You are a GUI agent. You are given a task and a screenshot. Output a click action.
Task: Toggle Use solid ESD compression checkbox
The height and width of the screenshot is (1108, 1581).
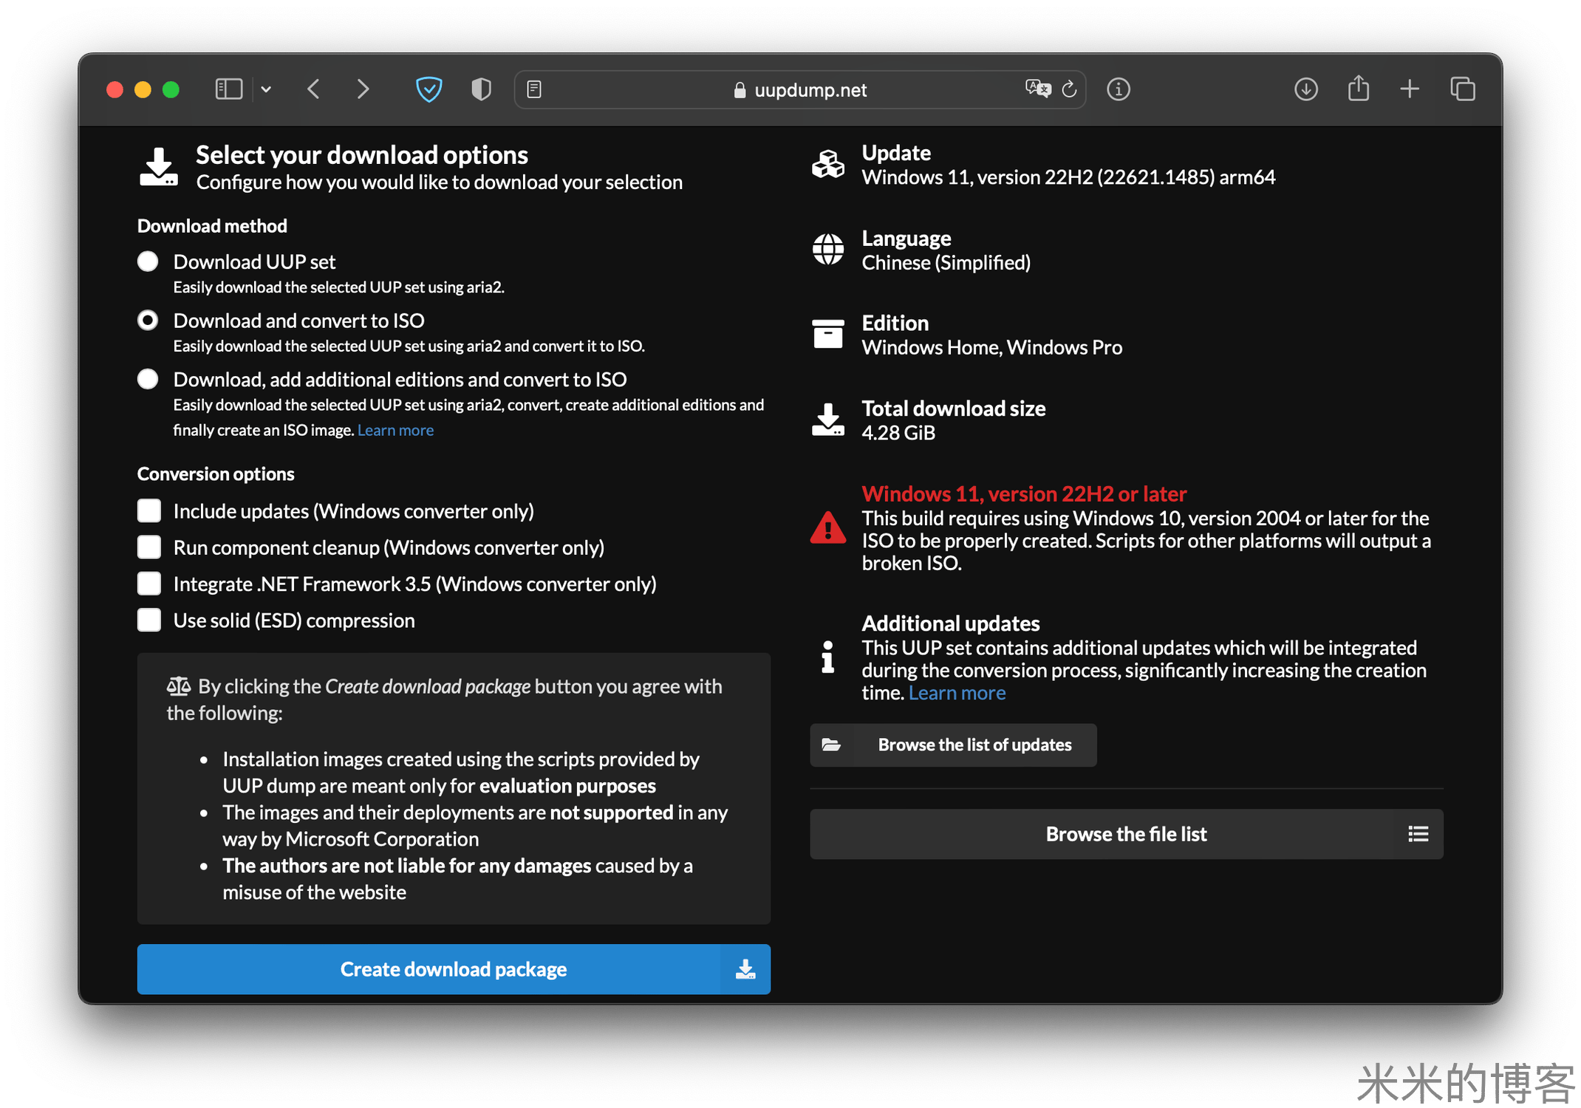click(x=150, y=620)
